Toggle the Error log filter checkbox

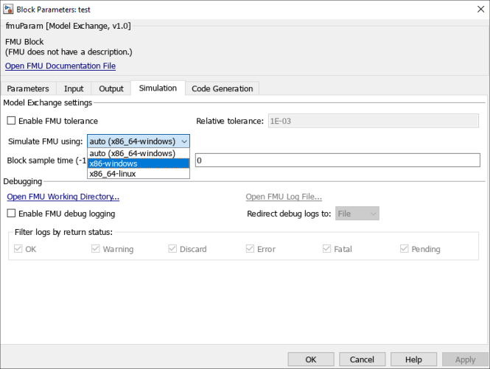250,249
